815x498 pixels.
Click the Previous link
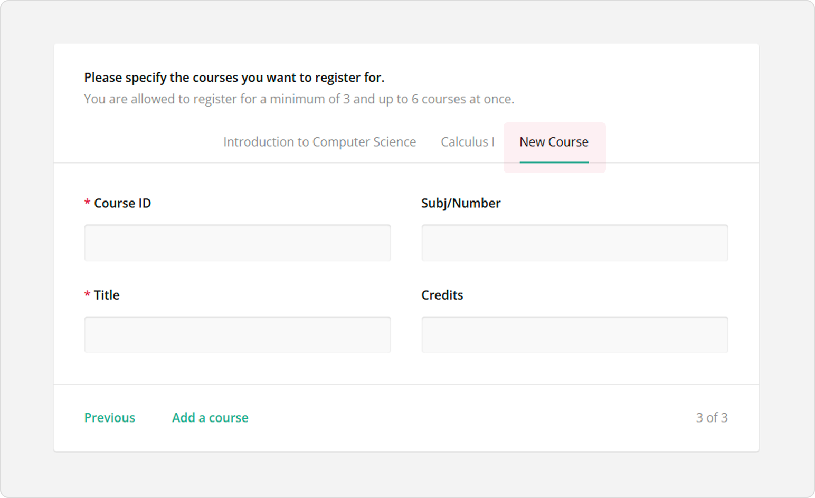click(109, 417)
